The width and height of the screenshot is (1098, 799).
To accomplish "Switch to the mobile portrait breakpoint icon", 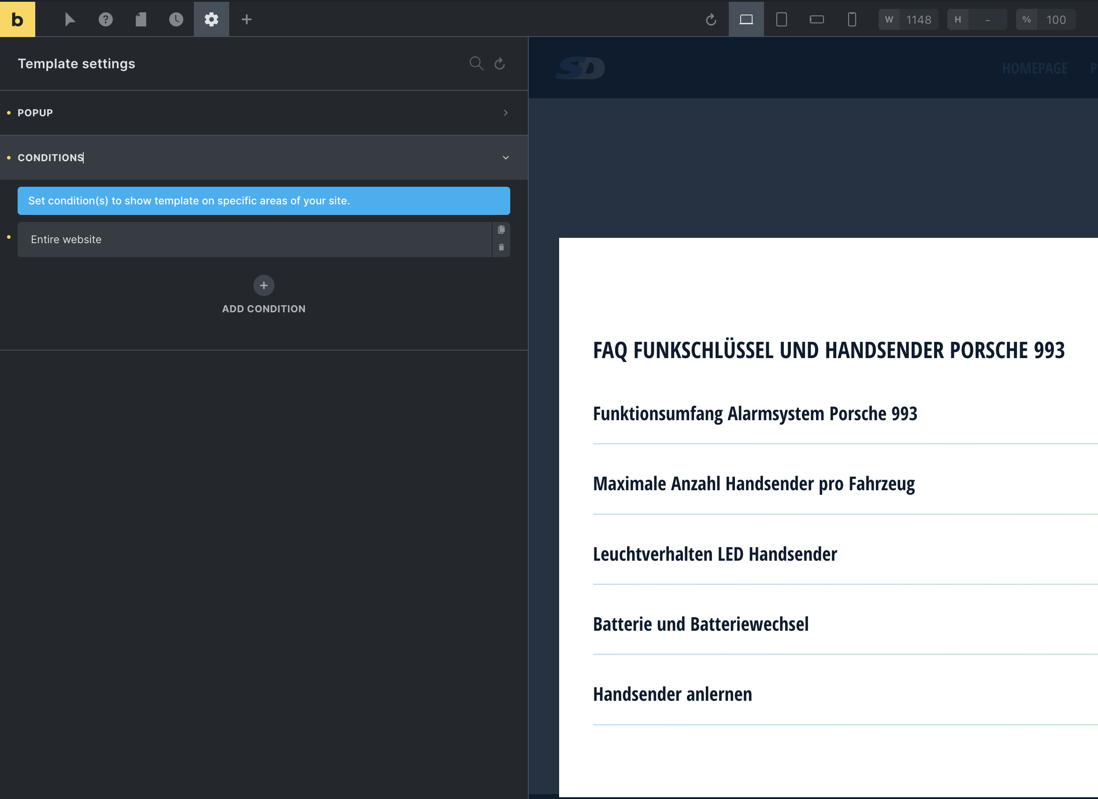I will pos(852,19).
